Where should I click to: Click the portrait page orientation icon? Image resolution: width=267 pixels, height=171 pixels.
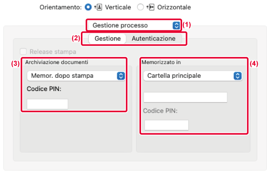(98, 8)
